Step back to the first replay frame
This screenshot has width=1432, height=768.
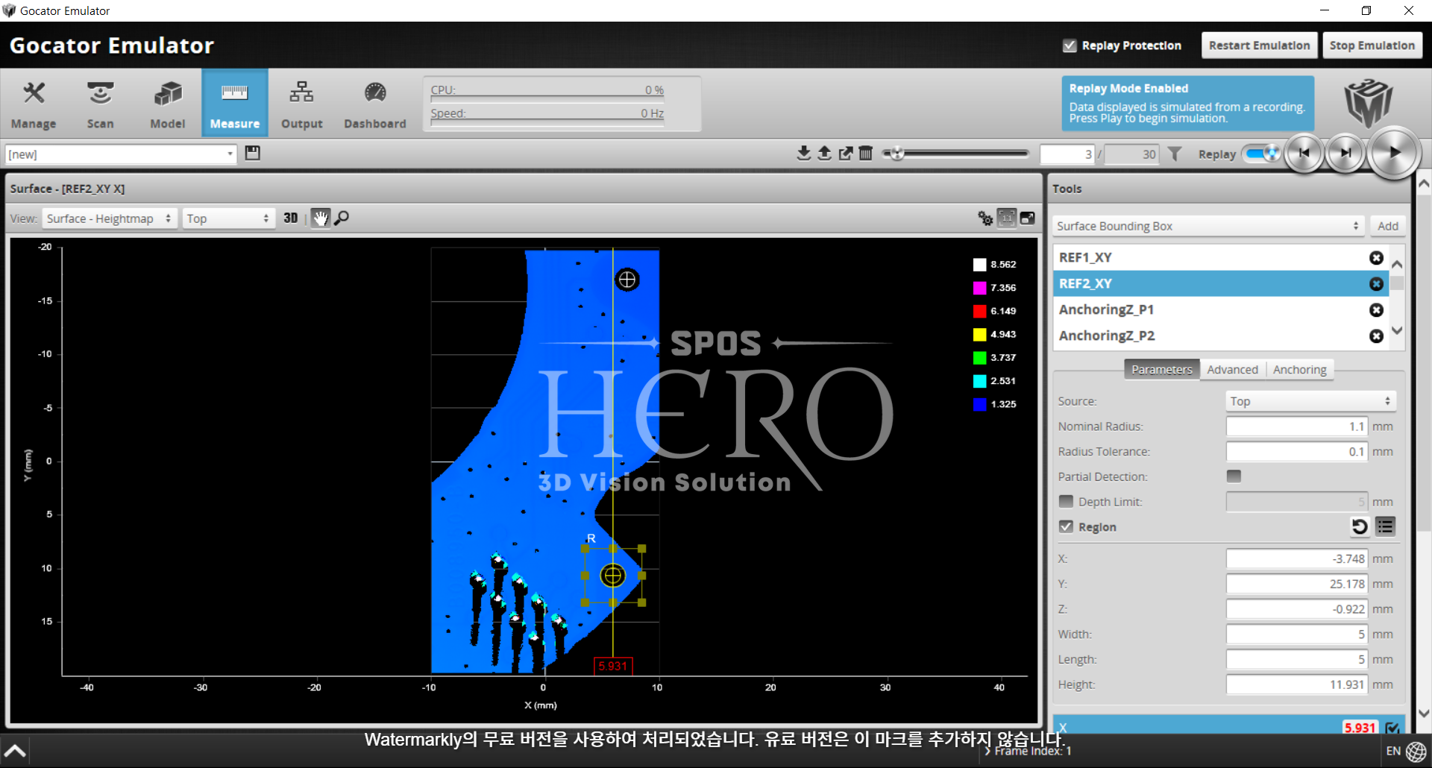(x=1304, y=153)
